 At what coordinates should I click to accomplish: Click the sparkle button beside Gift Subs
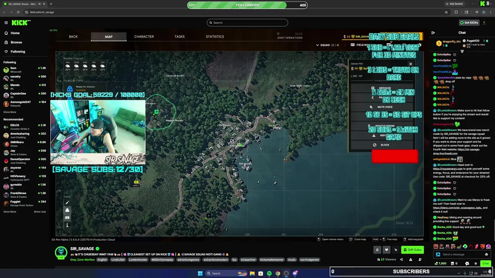pos(396,250)
